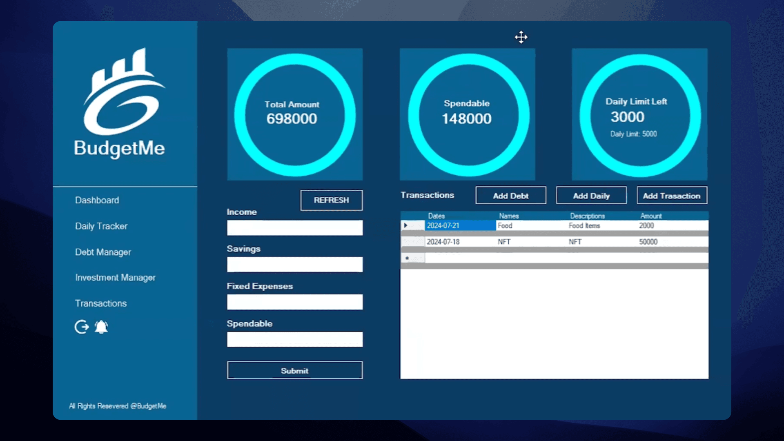Click the Spendable 148000 circle

tap(468, 115)
